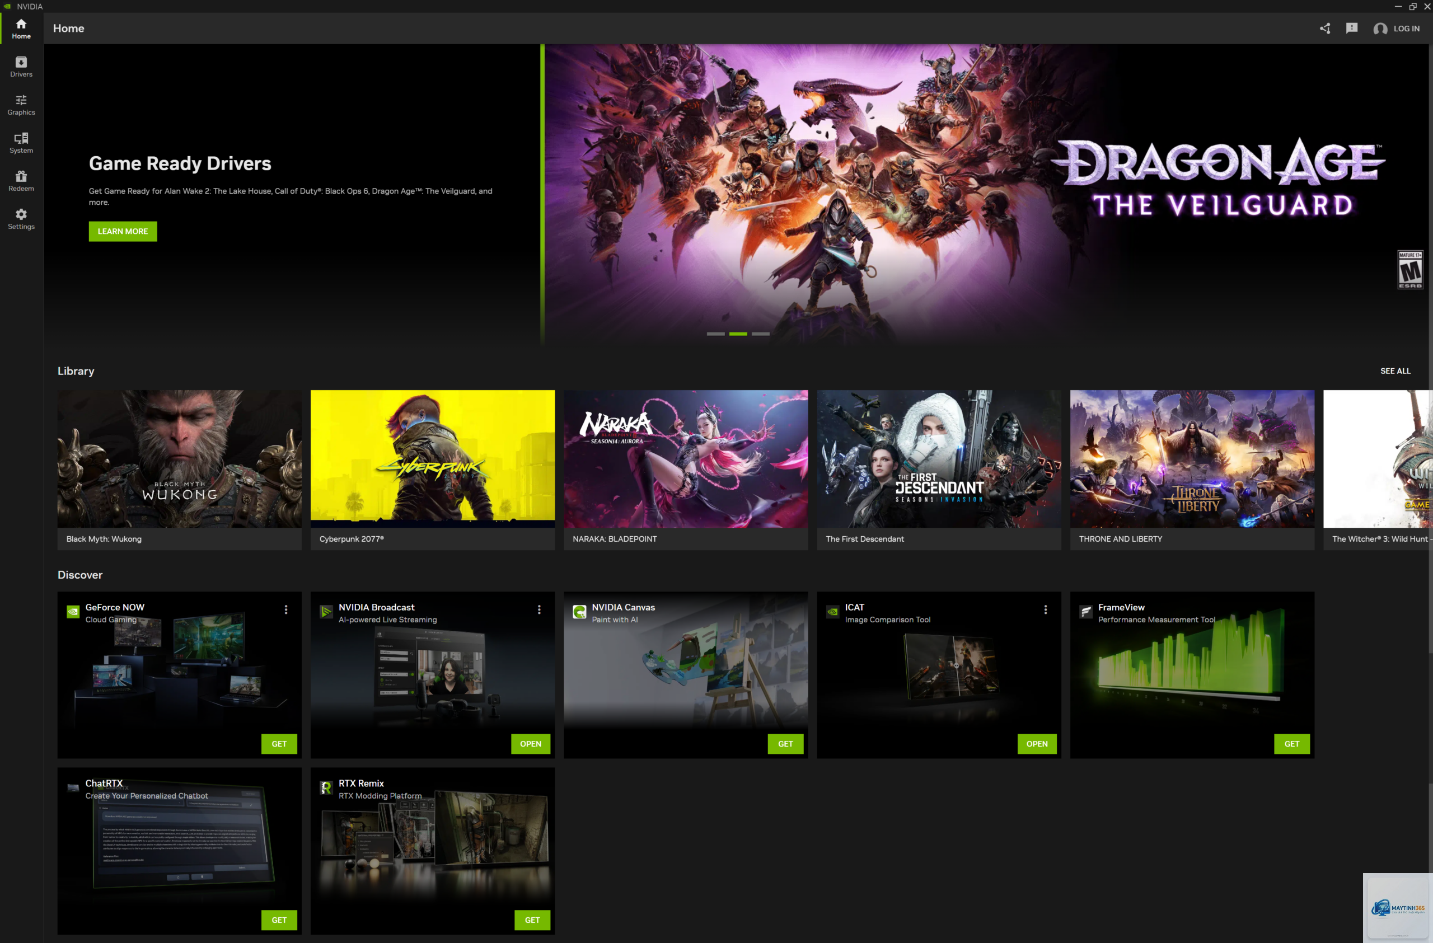
Task: Select the active middle carousel indicator
Action: point(738,334)
